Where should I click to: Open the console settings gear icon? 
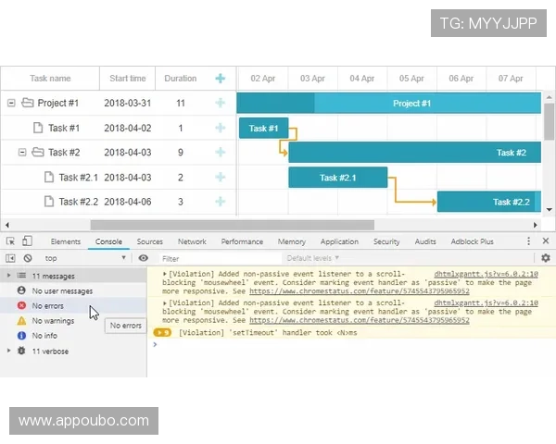pyautogui.click(x=545, y=258)
